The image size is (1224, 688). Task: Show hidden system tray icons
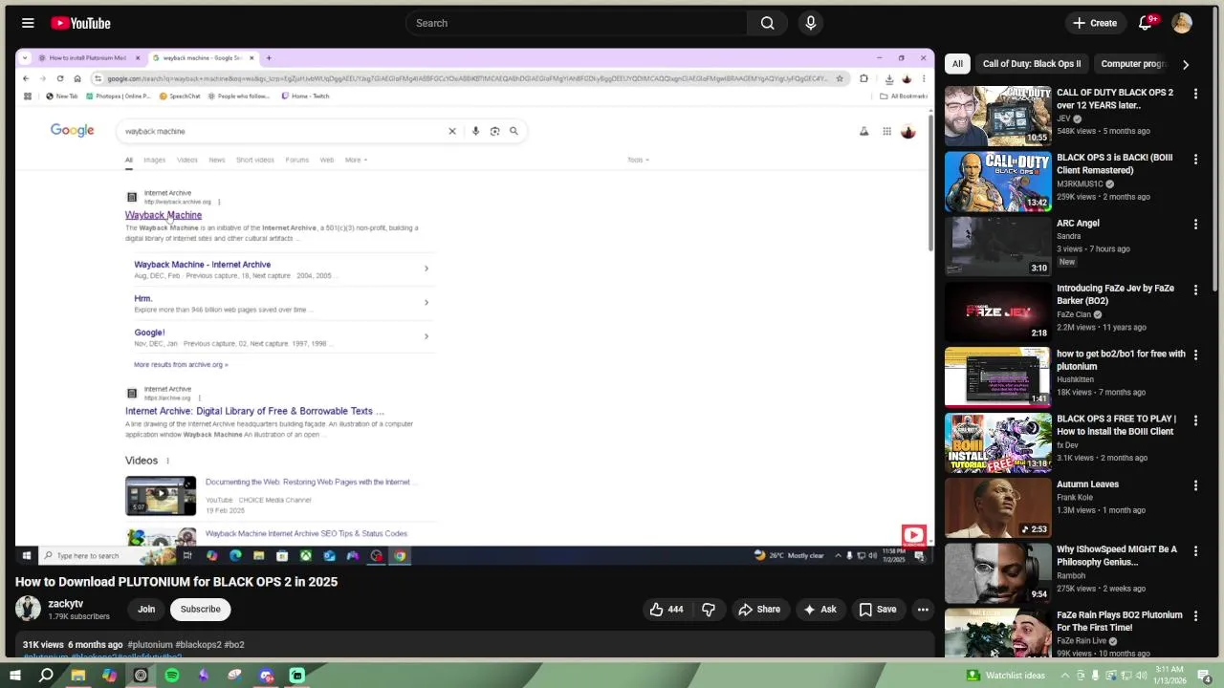coord(1065,676)
